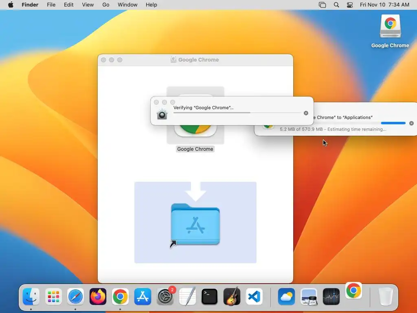Launch Terminal from the Dock
The width and height of the screenshot is (417, 313).
210,297
